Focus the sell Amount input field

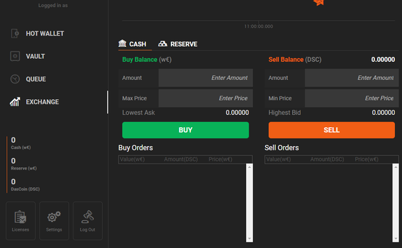352,78
